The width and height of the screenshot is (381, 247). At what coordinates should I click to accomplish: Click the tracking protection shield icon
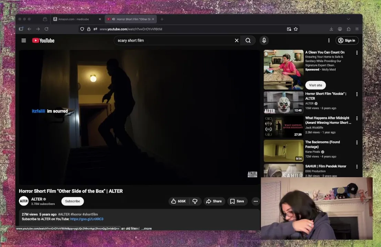tap(82, 29)
